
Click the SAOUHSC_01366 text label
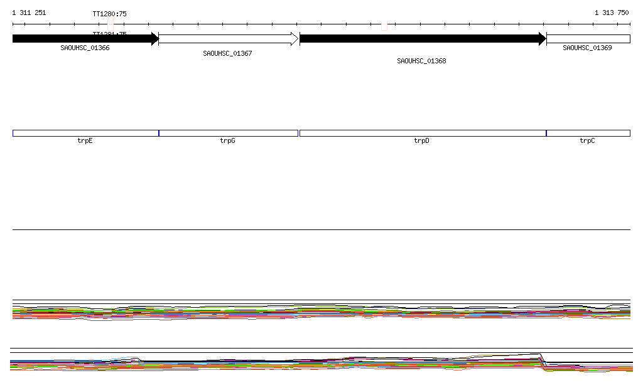85,48
